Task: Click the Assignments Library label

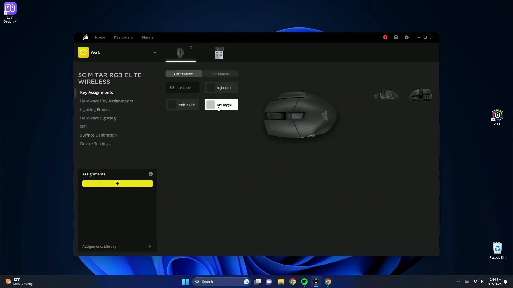Action: tap(99, 246)
